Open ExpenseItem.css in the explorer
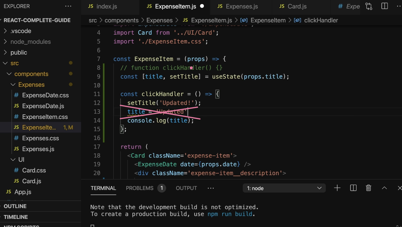Screen dimensions: 402x227 click(45, 117)
